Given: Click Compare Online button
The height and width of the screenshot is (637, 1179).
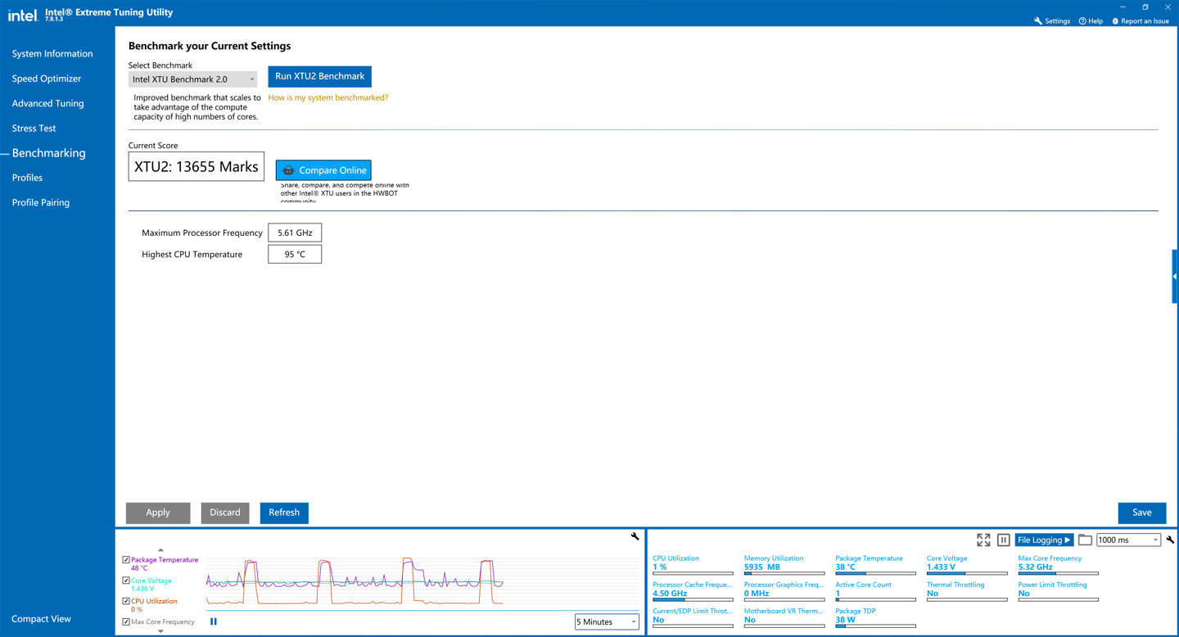Looking at the screenshot, I should click(x=323, y=170).
